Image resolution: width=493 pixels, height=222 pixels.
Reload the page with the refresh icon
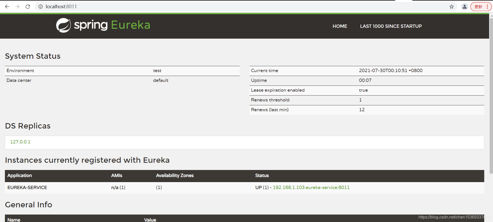coord(28,6)
